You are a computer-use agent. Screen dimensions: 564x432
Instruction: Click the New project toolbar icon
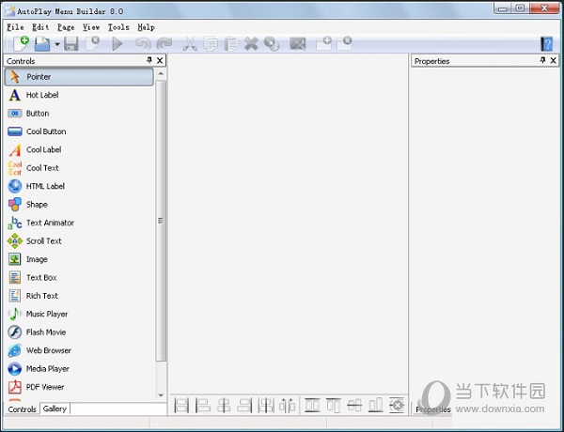pos(21,44)
